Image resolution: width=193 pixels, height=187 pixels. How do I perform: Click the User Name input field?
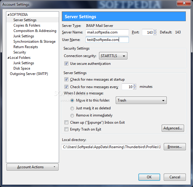[x=107, y=40]
